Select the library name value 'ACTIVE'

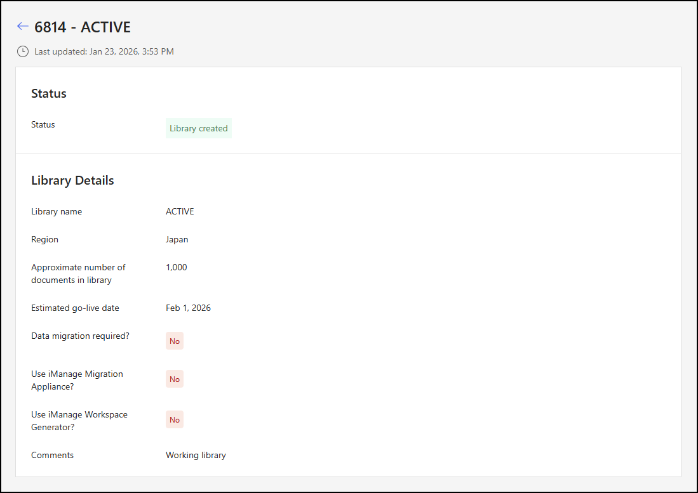click(180, 211)
